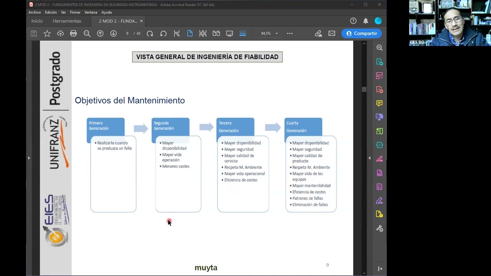
Task: Open the Firmar menu
Action: [x=75, y=12]
